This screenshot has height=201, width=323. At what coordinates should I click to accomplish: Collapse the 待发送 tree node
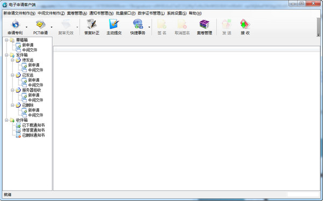tap(12, 60)
